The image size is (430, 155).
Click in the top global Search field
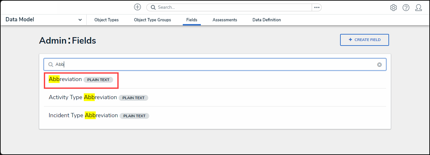click(232, 7)
